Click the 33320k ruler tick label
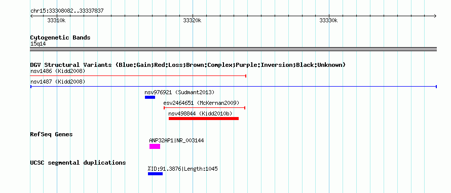451x193 pixels. click(192, 20)
